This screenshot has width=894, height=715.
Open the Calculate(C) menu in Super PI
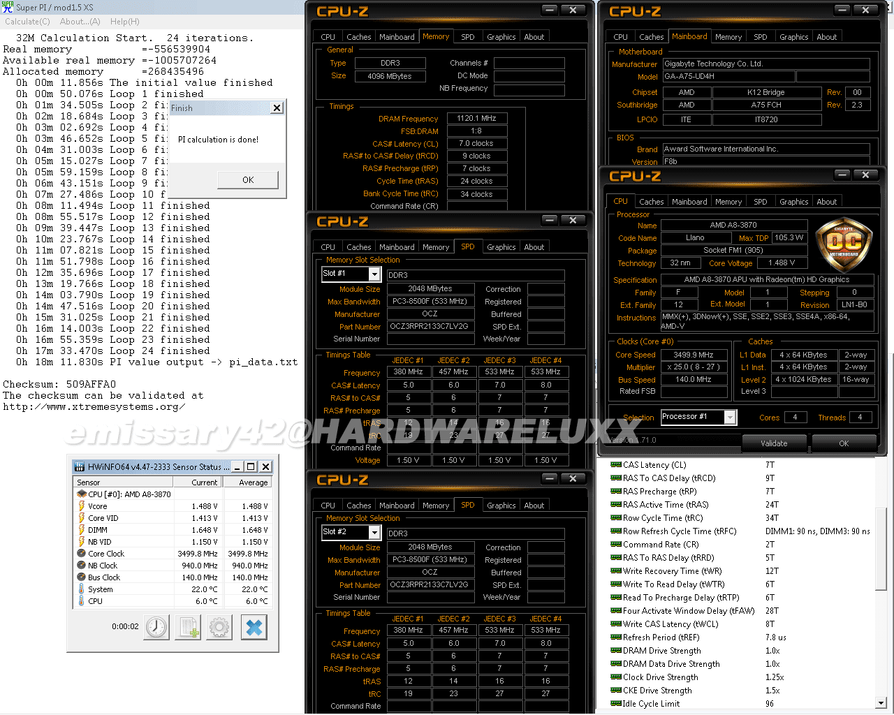point(27,22)
